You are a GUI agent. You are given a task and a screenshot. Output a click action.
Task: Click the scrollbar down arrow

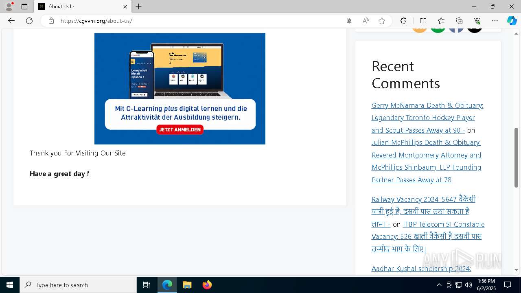coord(517,270)
